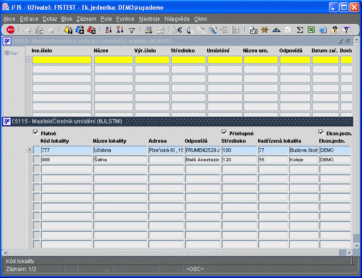Select the Budova školy cell
This screenshot has width=362, height=278.
click(304, 150)
